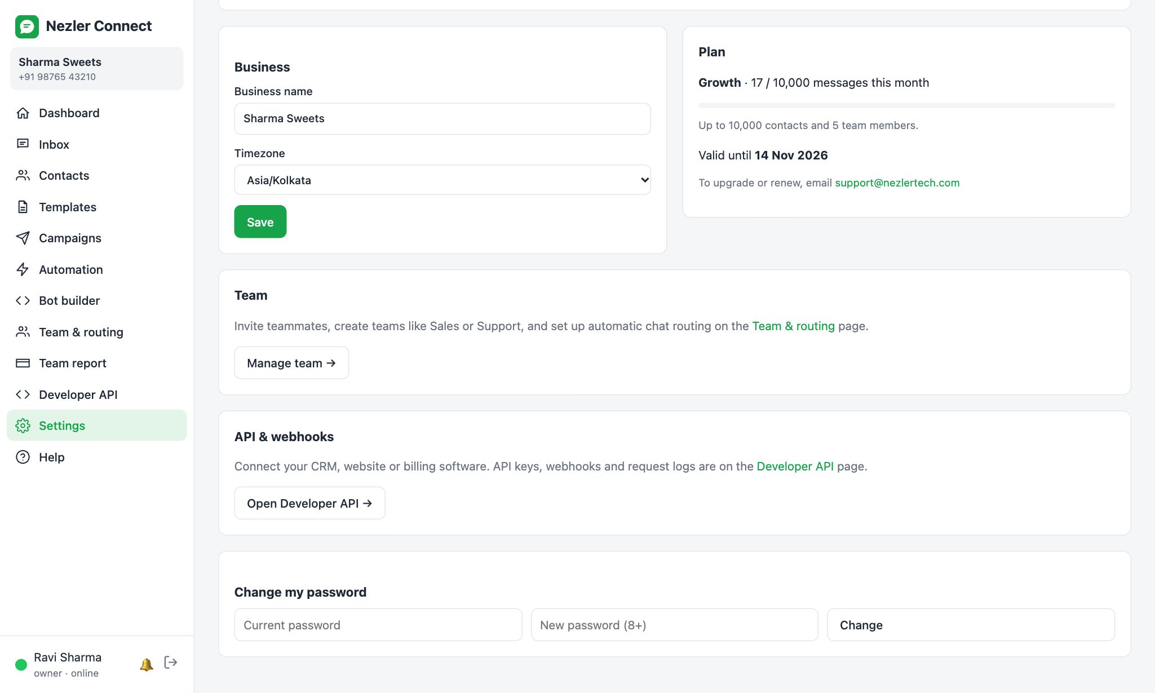Select Campaigns in the sidebar
1155x693 pixels.
96,238
